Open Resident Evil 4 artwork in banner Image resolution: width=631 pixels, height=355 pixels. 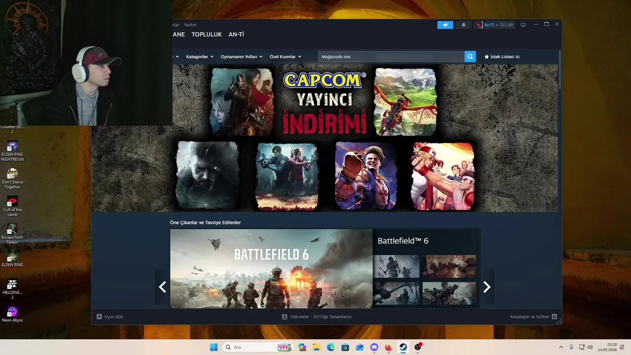pos(242,102)
